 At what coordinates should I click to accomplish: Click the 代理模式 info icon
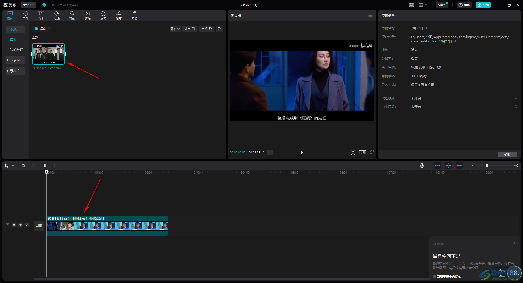pos(516,97)
